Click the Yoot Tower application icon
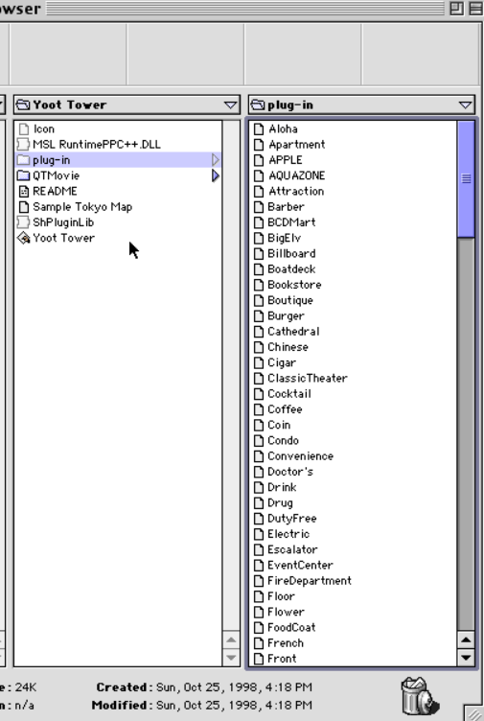 tap(23, 238)
